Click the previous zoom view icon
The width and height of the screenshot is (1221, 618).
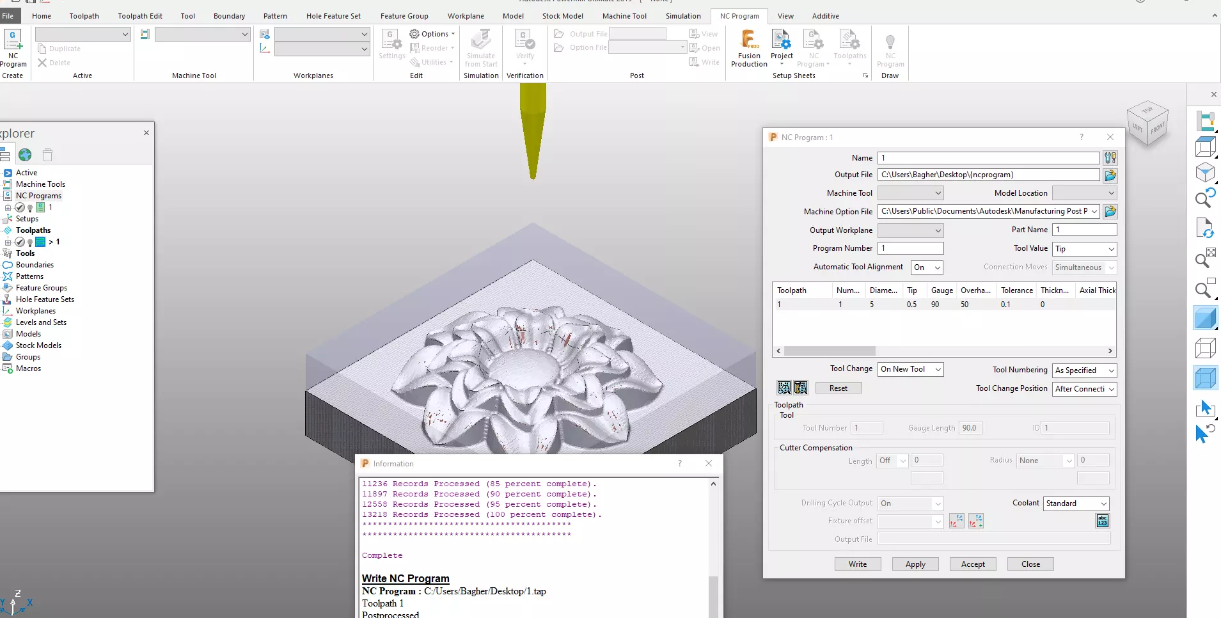pos(1206,198)
